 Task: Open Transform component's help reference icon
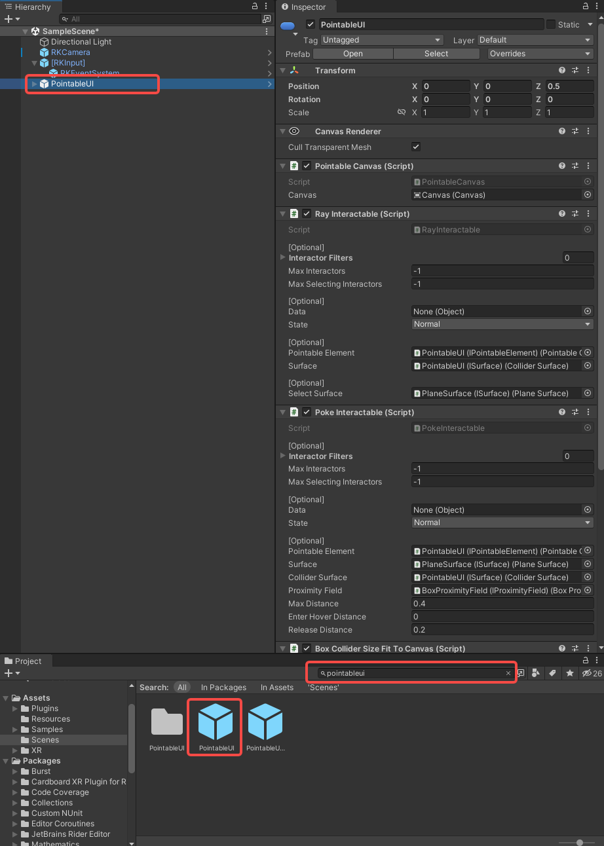click(x=562, y=71)
